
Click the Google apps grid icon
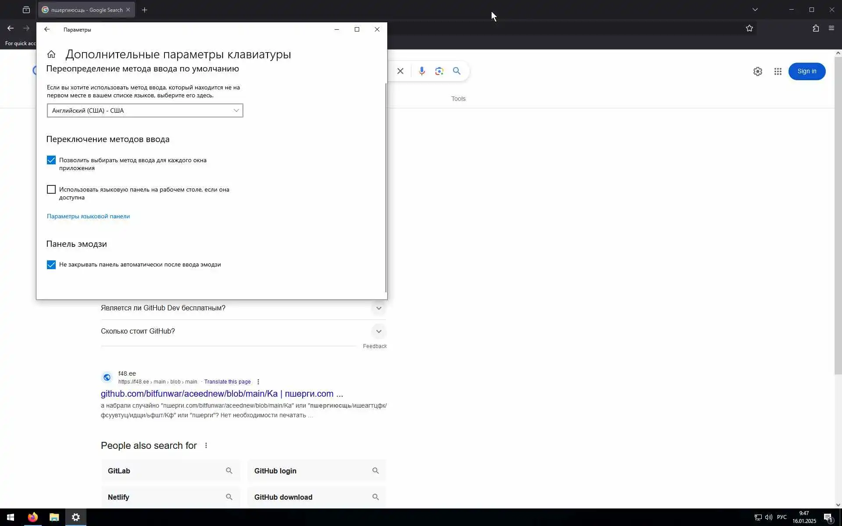click(x=778, y=71)
